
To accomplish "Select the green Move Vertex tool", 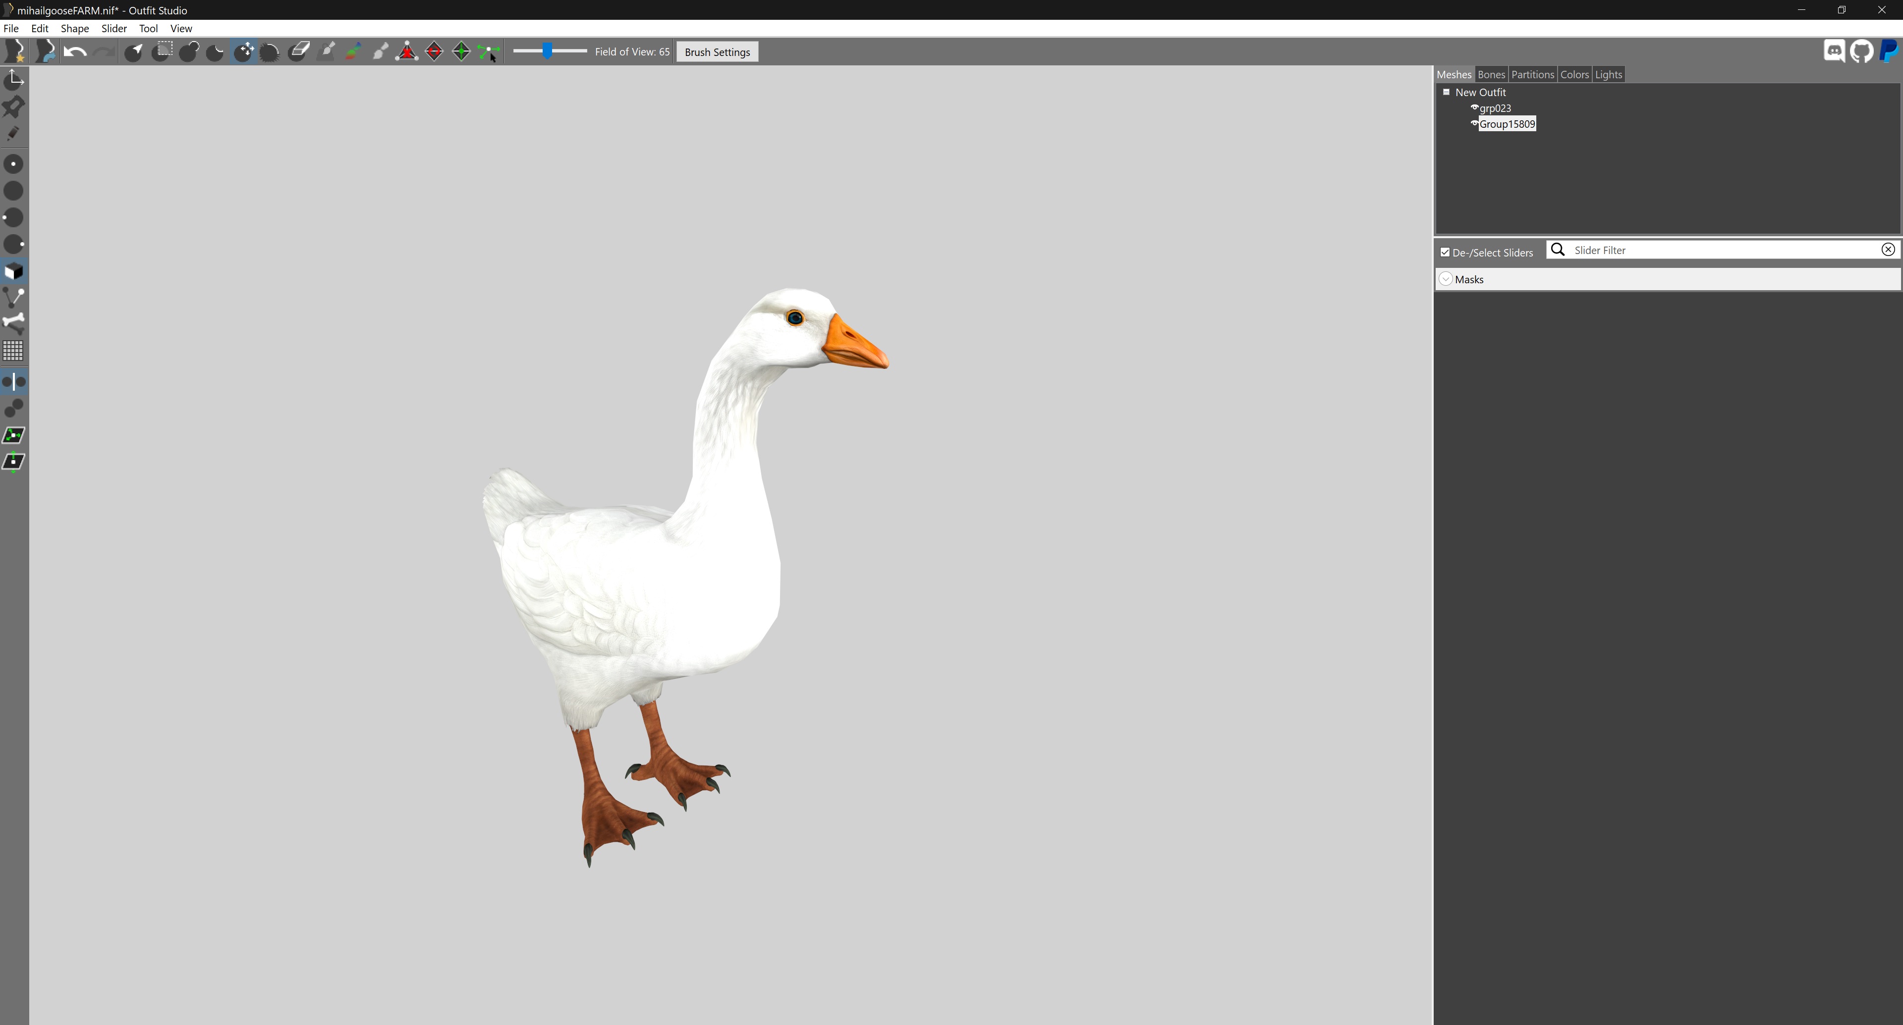I will click(x=488, y=51).
